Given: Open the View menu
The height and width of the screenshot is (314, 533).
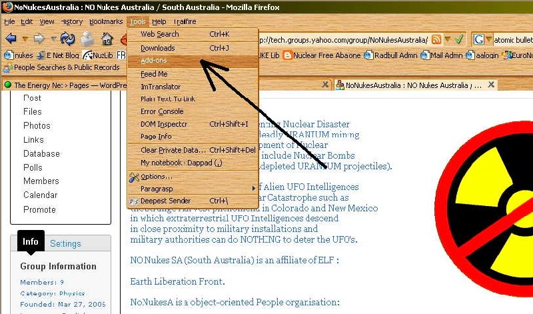Looking at the screenshot, I should 47,21.
